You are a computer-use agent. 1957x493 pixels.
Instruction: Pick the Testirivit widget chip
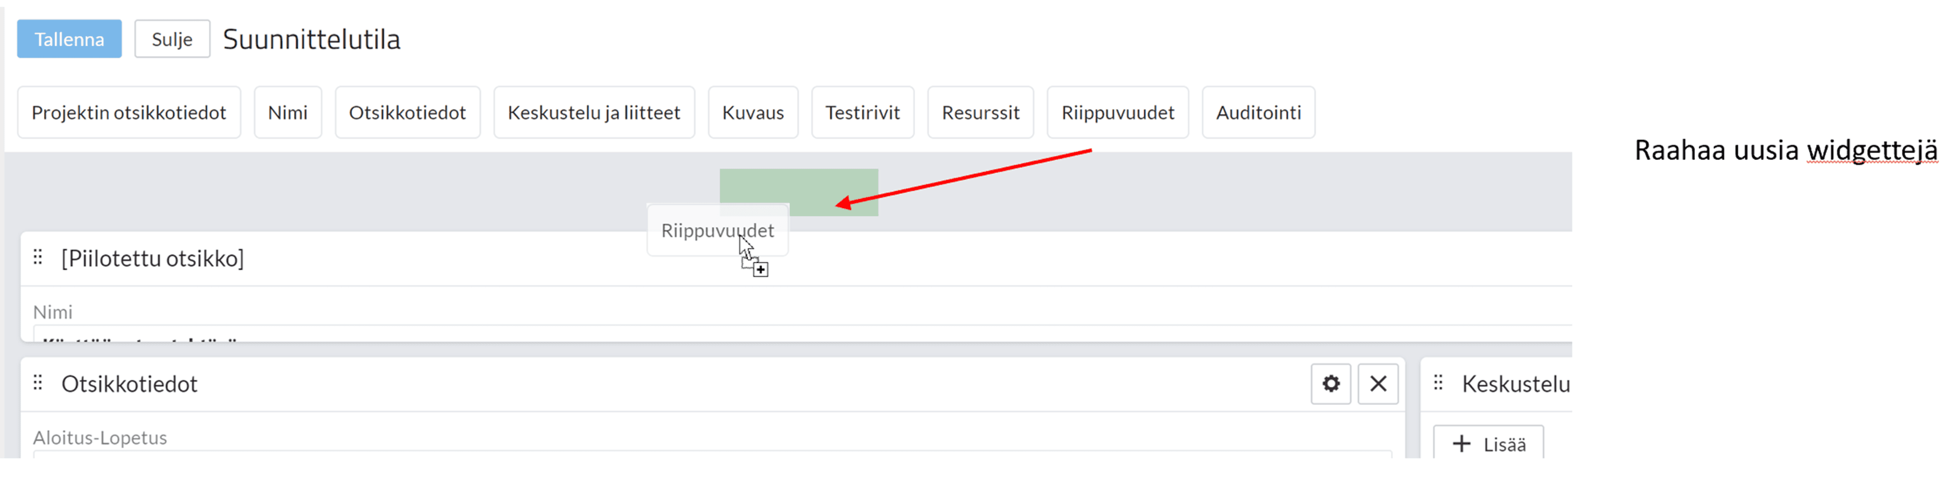pyautogui.click(x=862, y=112)
